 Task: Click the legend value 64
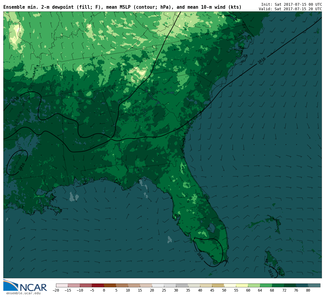(260, 290)
